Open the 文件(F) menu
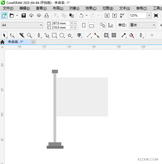 coord(8,8)
